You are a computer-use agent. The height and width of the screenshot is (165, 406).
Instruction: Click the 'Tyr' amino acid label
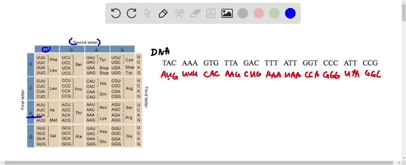tap(103, 60)
